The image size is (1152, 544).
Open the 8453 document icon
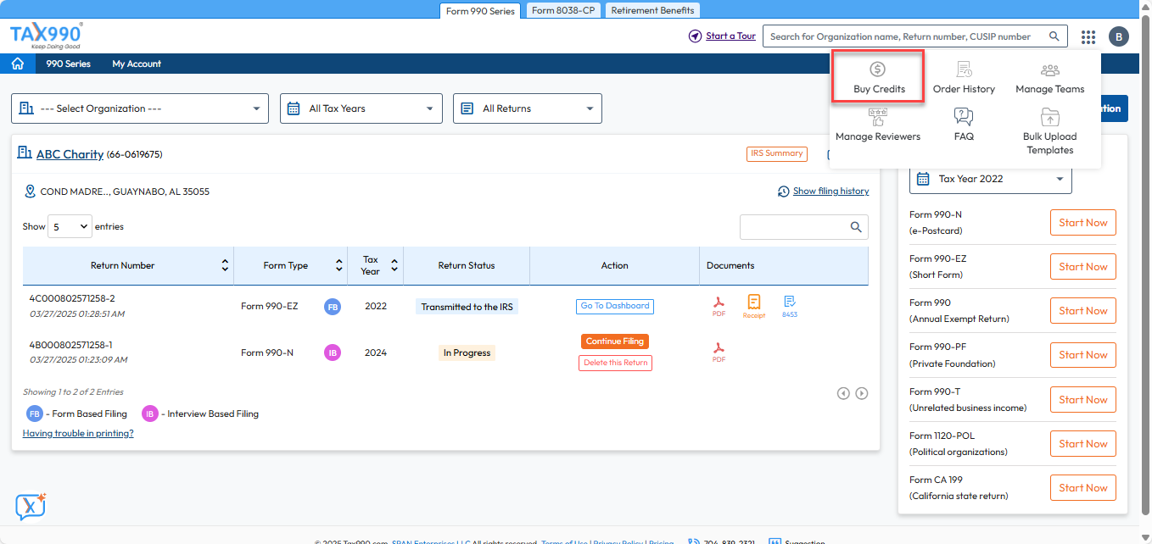(x=790, y=306)
